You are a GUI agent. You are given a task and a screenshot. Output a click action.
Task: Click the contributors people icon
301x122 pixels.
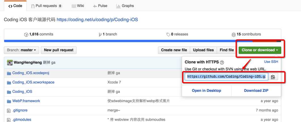click(234, 35)
